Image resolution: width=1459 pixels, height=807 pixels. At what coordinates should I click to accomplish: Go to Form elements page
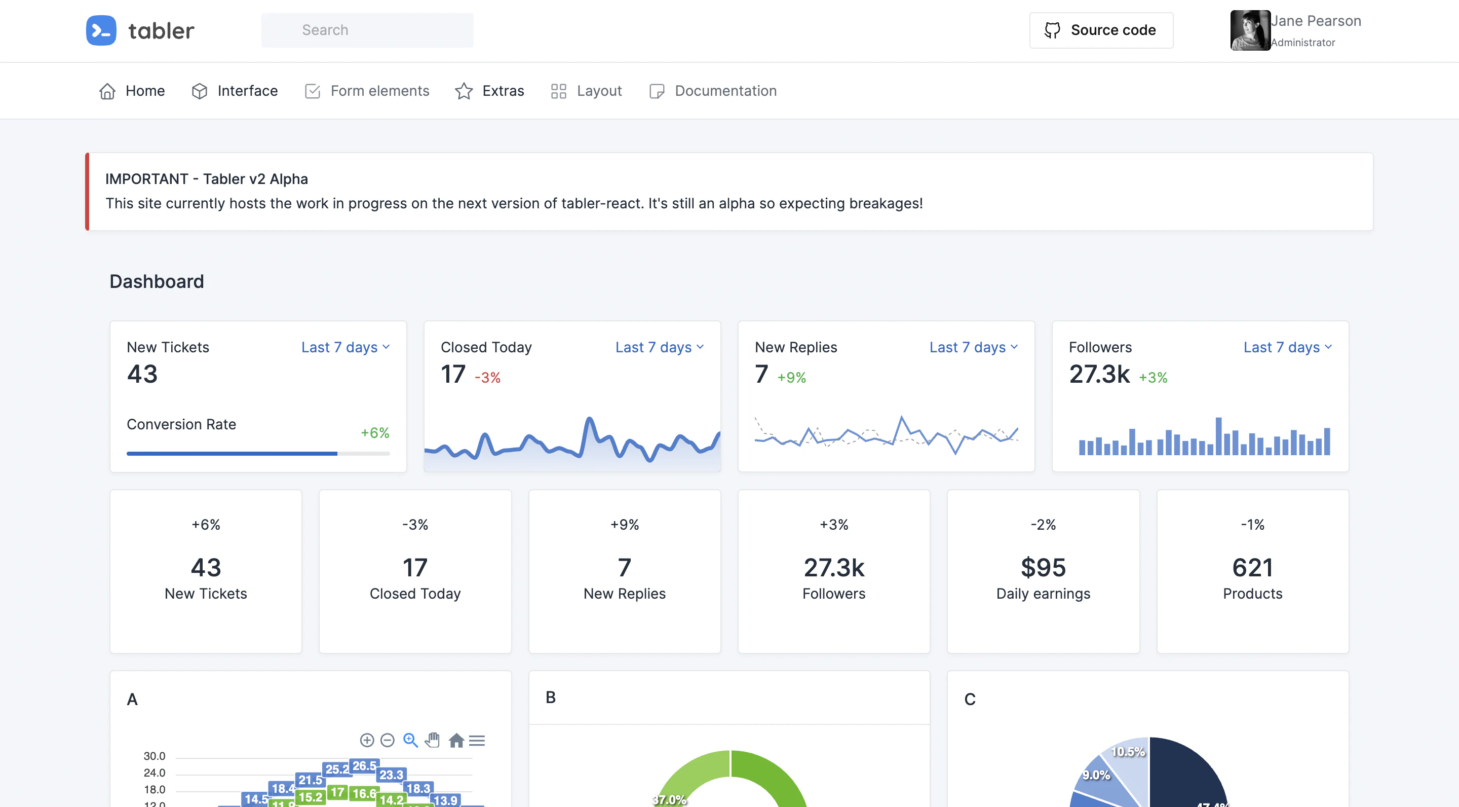367,91
